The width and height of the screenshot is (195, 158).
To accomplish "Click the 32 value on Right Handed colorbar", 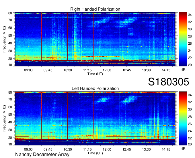I will (190, 22).
